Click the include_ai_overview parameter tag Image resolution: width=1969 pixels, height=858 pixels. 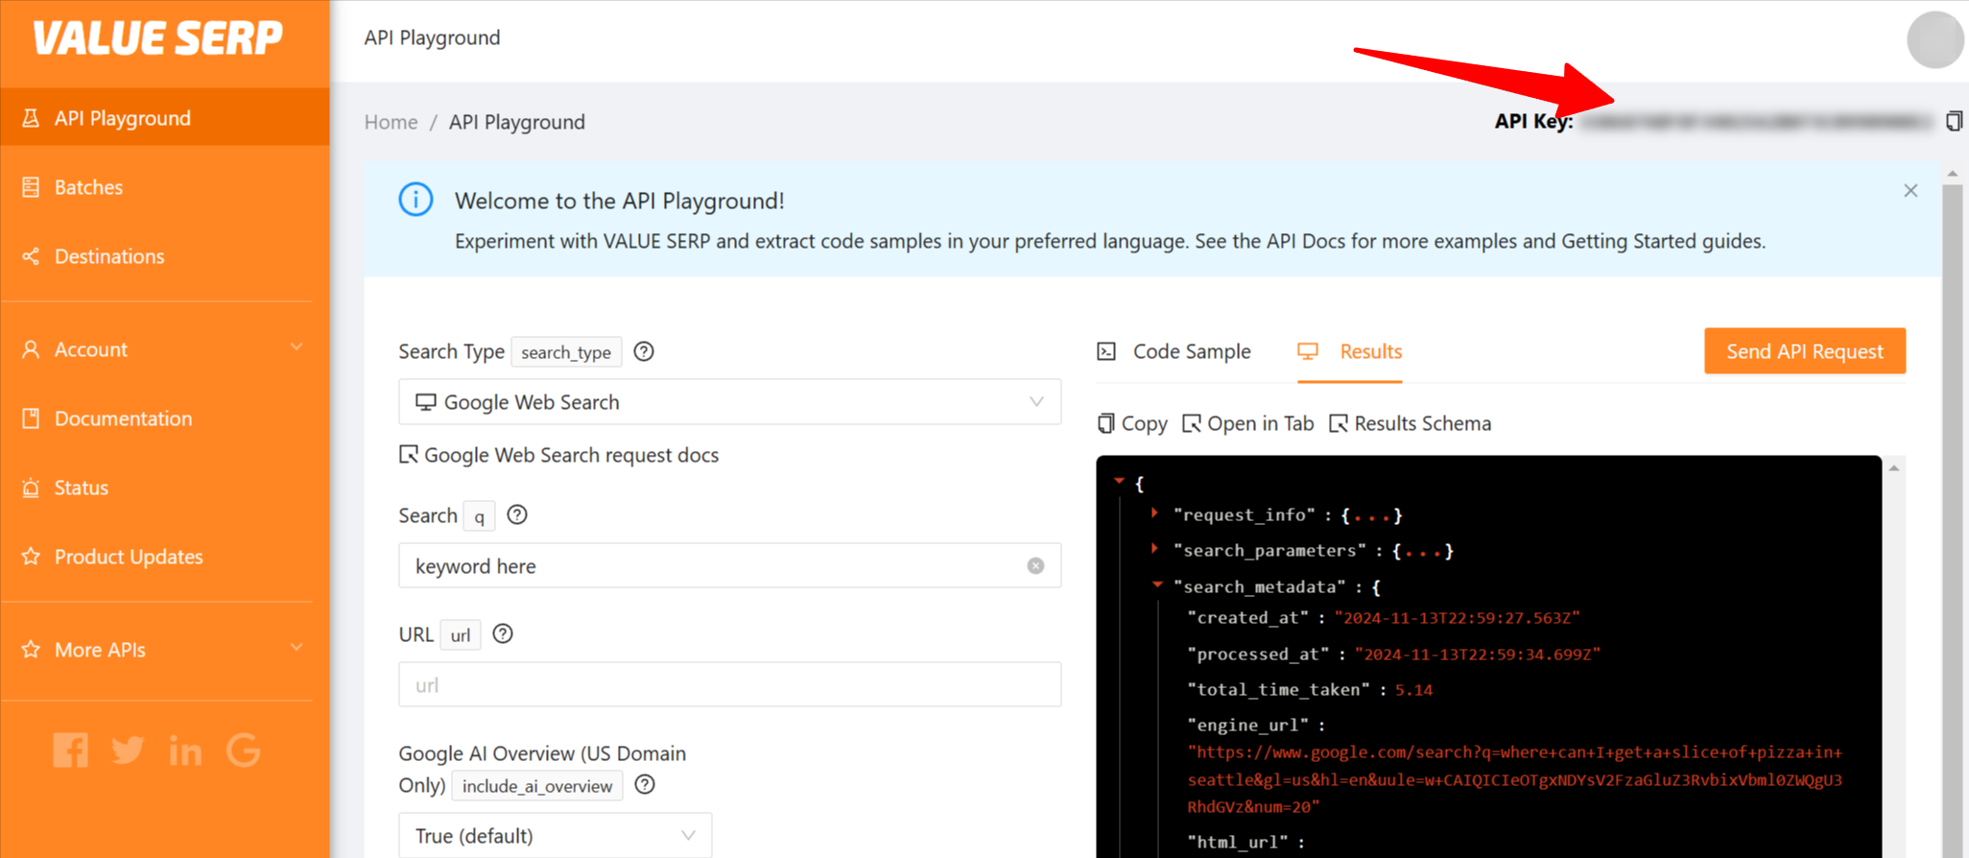point(537,786)
